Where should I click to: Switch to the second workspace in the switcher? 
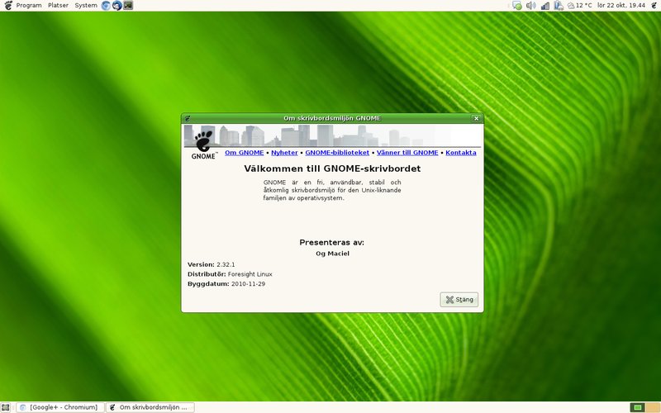click(x=652, y=407)
